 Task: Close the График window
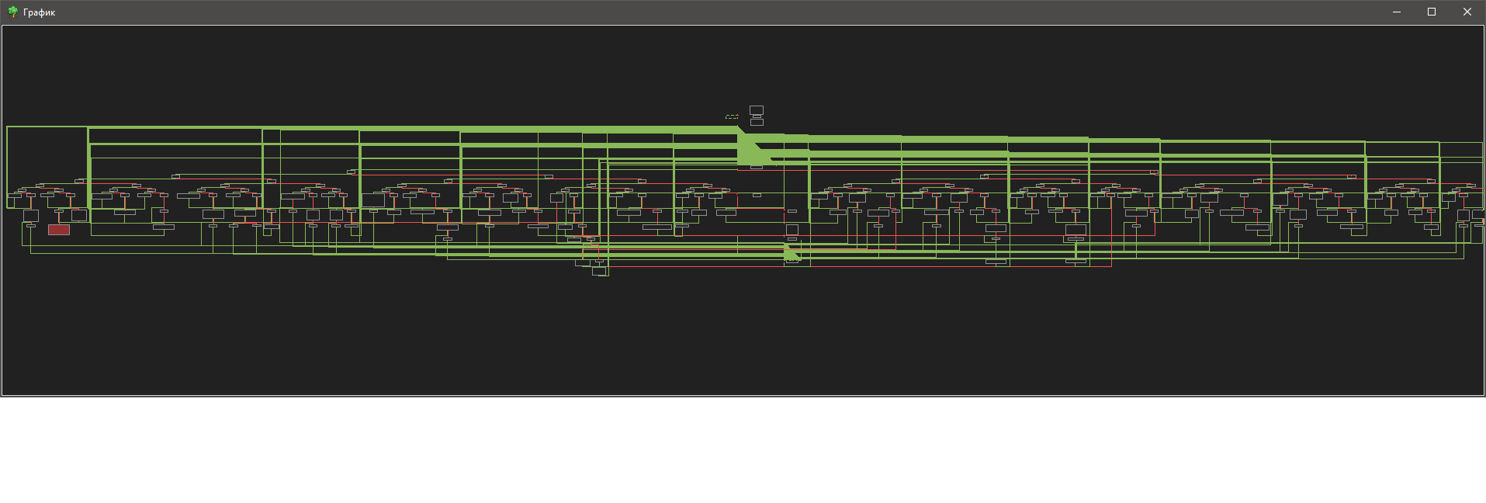point(1467,12)
